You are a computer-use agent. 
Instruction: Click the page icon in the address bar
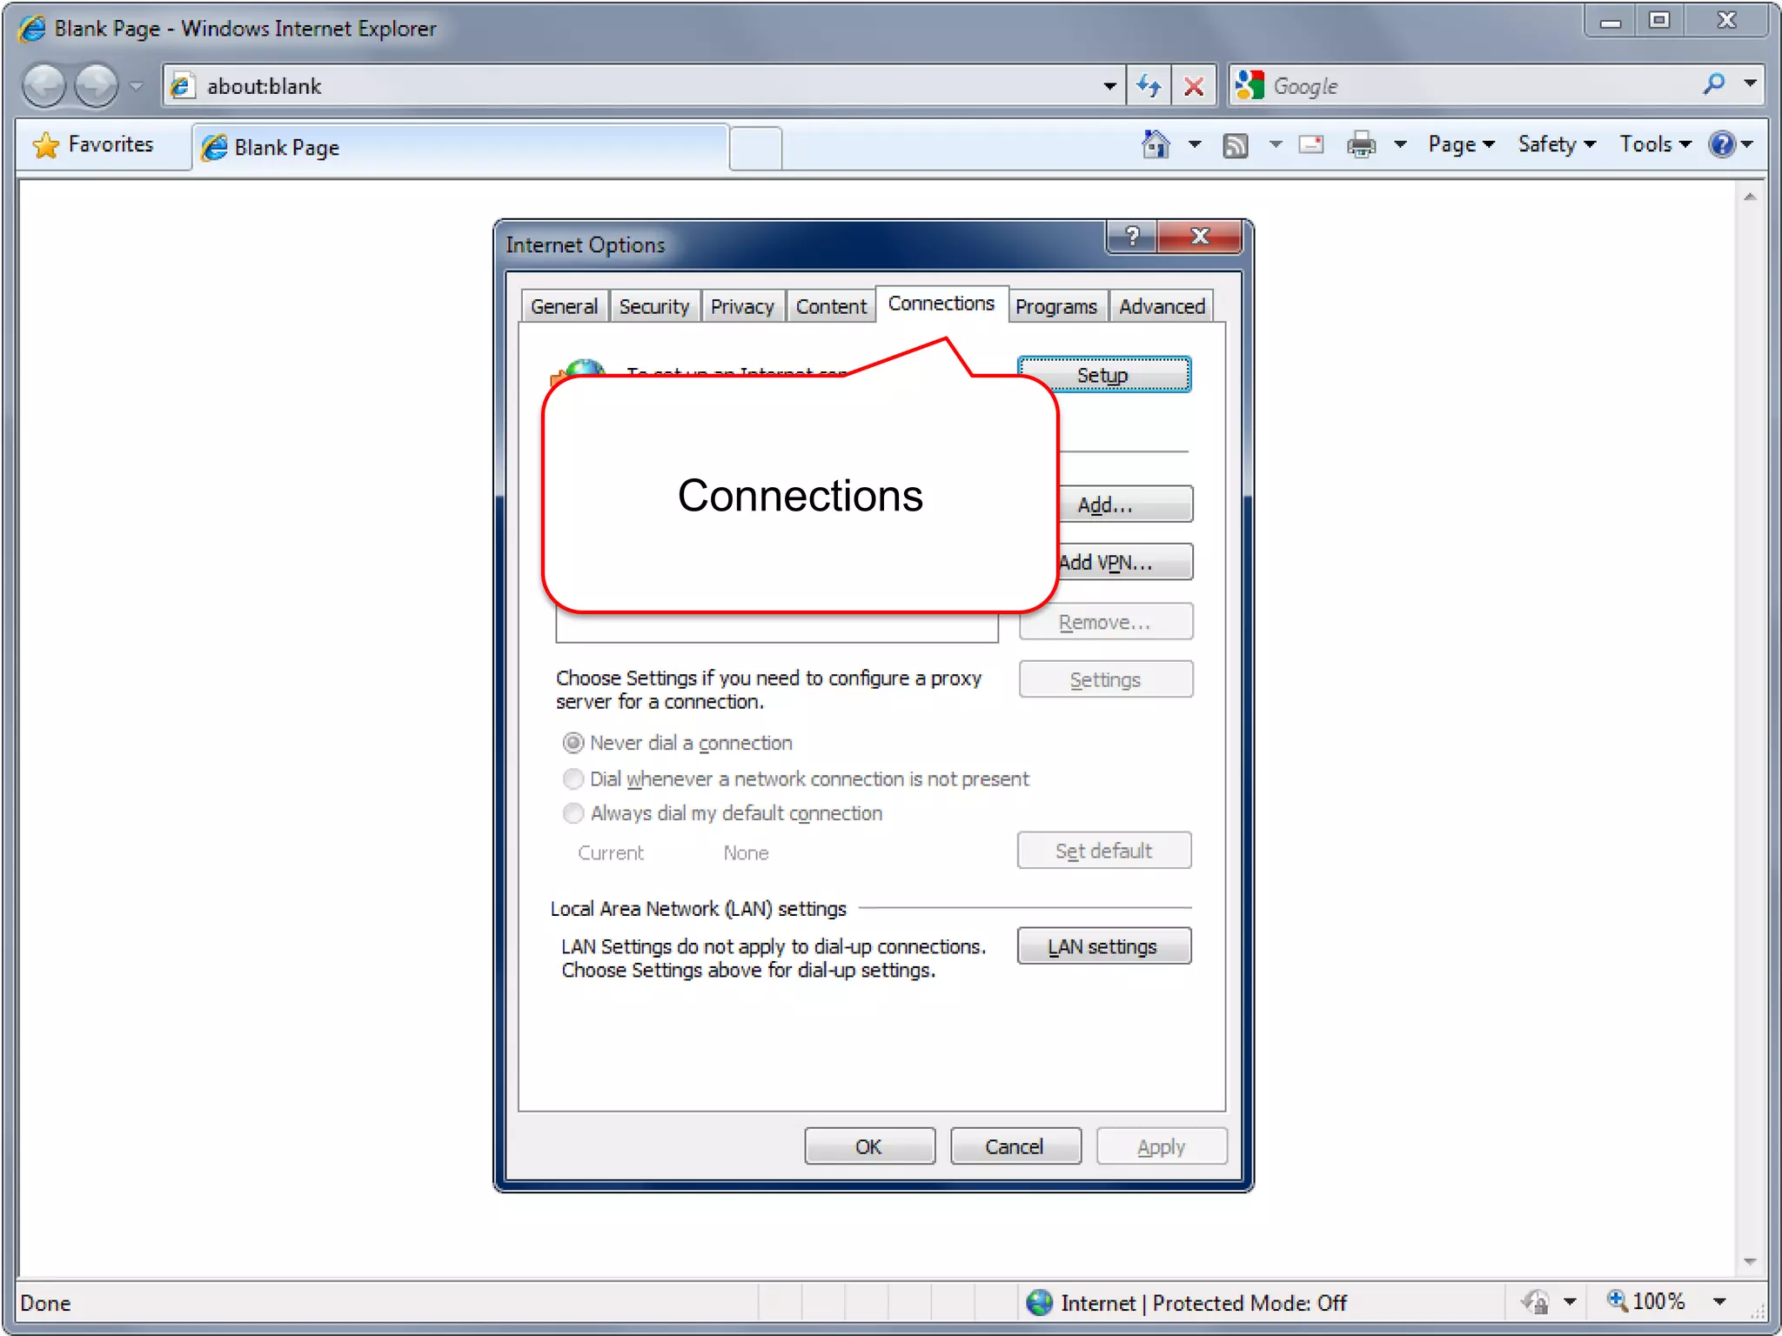click(x=180, y=85)
